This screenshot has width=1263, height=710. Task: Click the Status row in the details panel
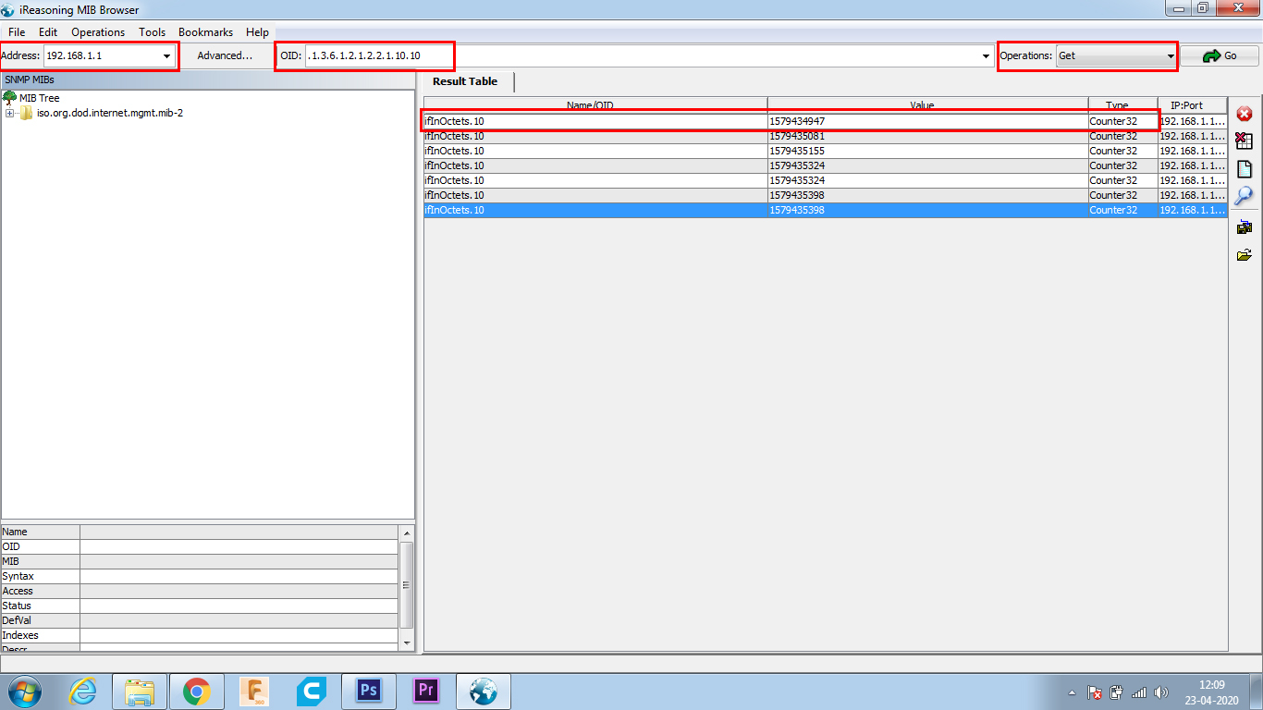click(x=200, y=606)
